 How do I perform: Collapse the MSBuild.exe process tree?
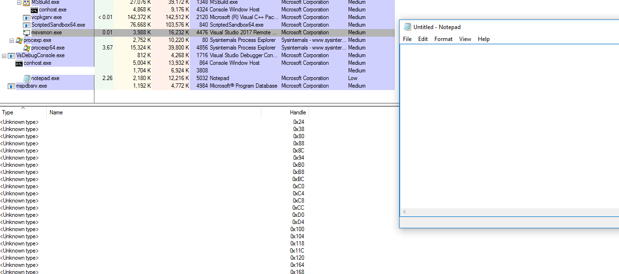[x=20, y=2]
